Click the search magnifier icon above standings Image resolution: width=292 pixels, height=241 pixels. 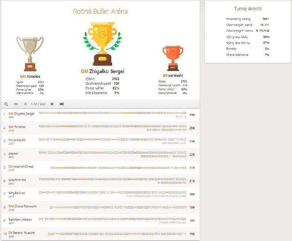6,104
